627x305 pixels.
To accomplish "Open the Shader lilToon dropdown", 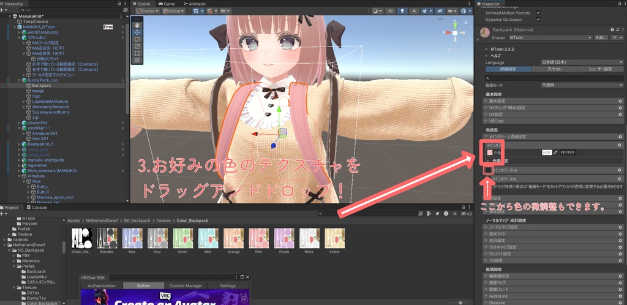I will [x=550, y=37].
